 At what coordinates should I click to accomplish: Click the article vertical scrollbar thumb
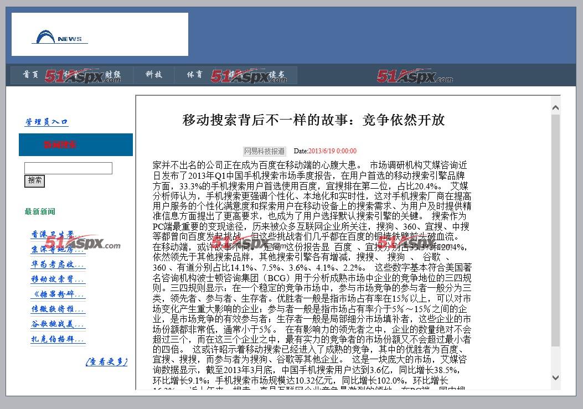point(555,231)
